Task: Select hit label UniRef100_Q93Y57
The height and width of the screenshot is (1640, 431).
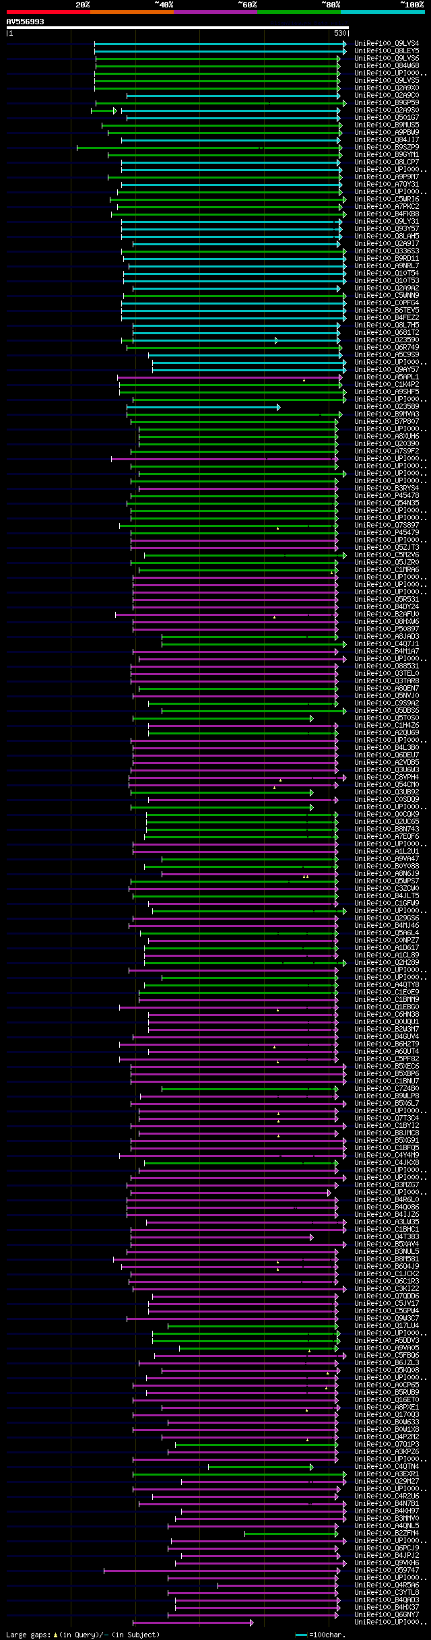Action: [x=387, y=228]
